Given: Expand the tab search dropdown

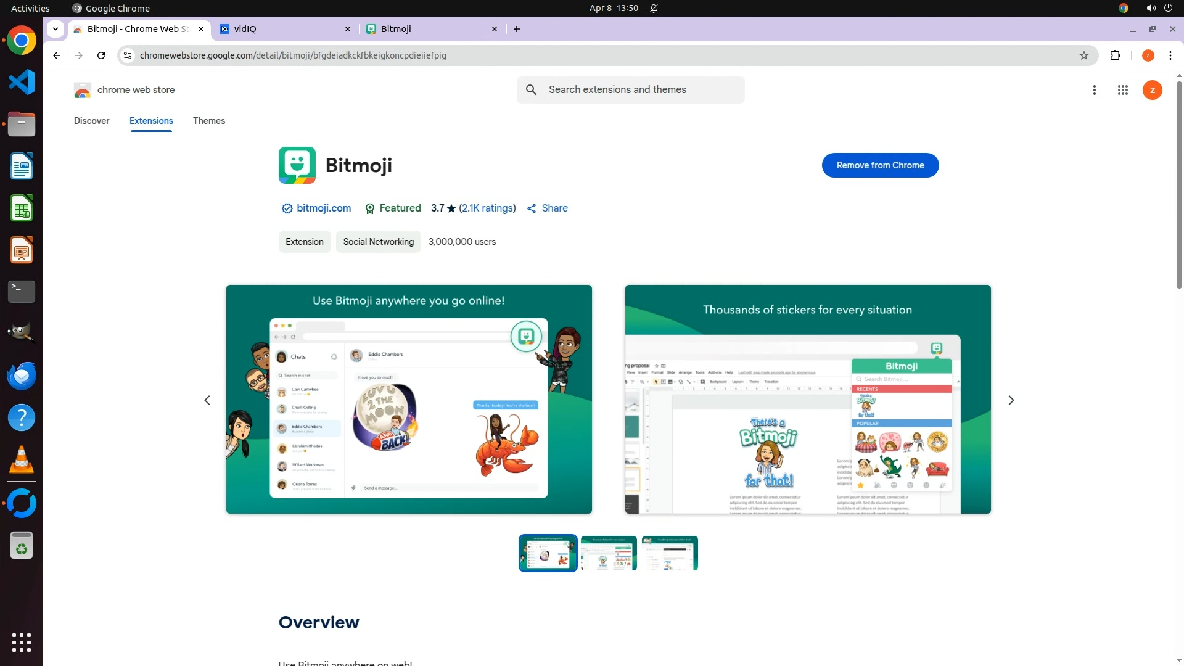Looking at the screenshot, I should pos(55,29).
